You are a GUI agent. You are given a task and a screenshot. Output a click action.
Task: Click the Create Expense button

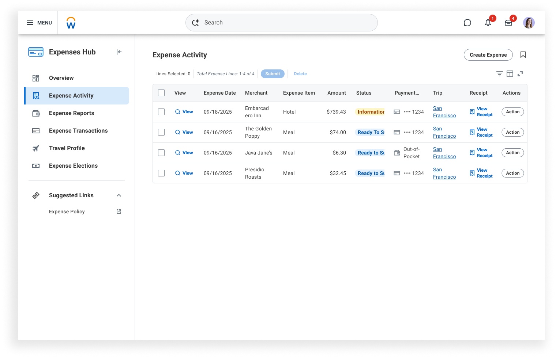click(x=488, y=54)
